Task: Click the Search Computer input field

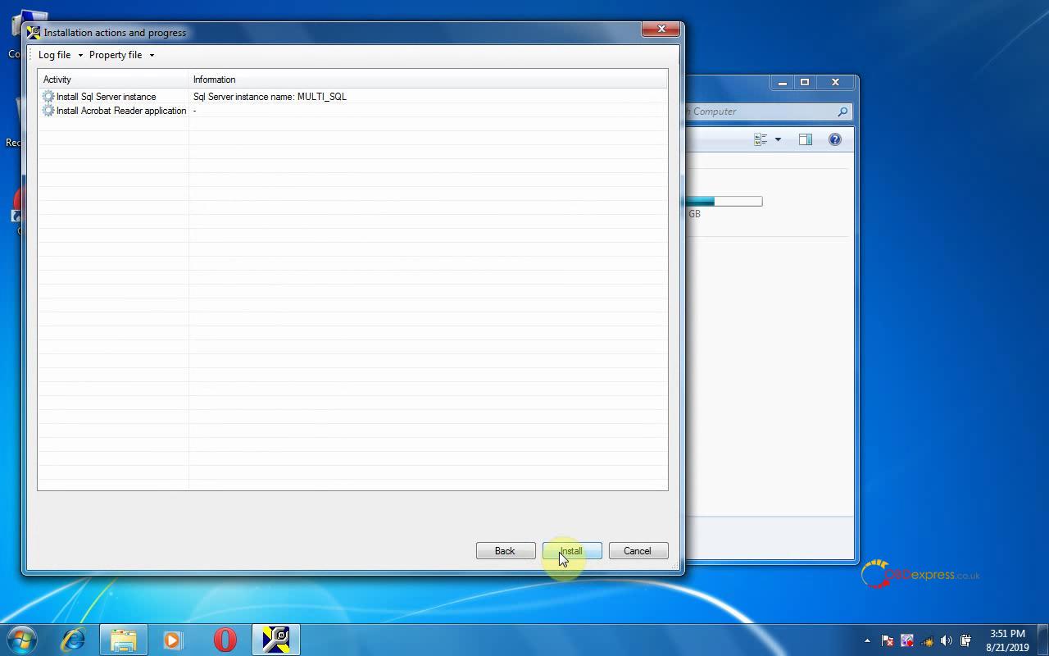Action: point(758,112)
